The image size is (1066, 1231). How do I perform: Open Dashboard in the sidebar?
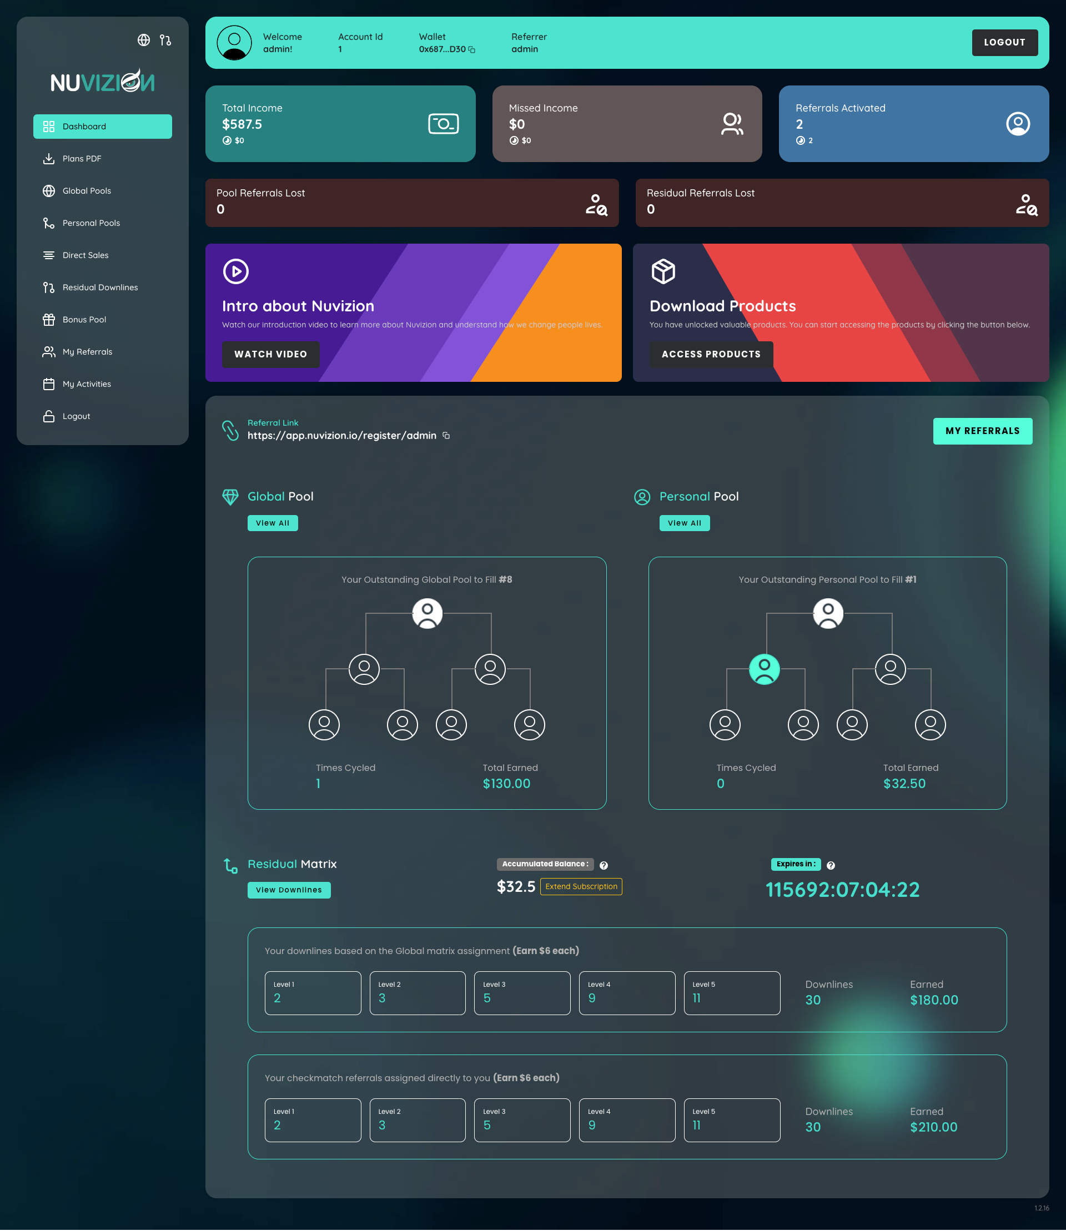pyautogui.click(x=102, y=126)
